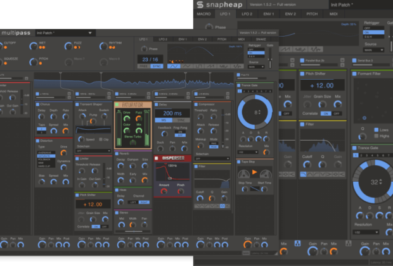Image resolution: width=393 pixels, height=266 pixels.
Task: Set Snapheap Pitch Shifter Correlate OFF
Action: pyautogui.click(x=337, y=113)
